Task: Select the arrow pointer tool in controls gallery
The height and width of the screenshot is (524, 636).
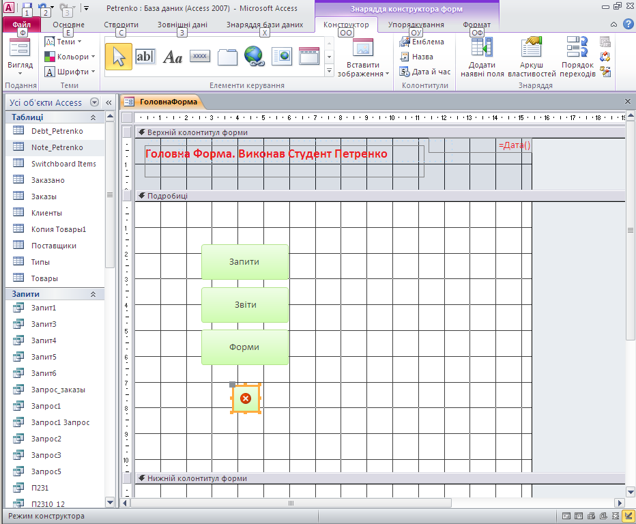Action: [119, 57]
